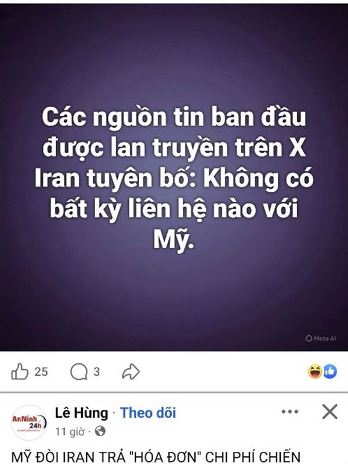Open 11 giờ post timestamp
Screen dimensions: 348x464
[70, 432]
